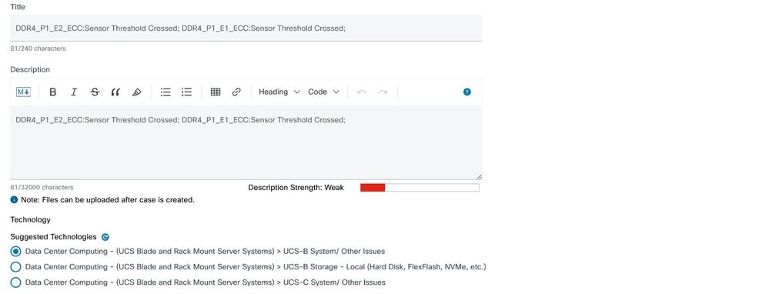Viewport: 769px width, 294px height.
Task: Insert a table into description
Action: pos(216,92)
